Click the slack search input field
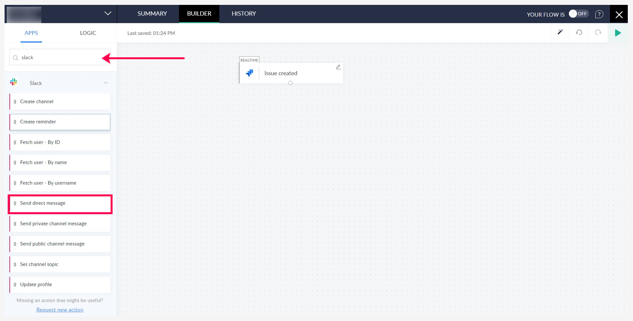633x321 pixels. pyautogui.click(x=62, y=58)
